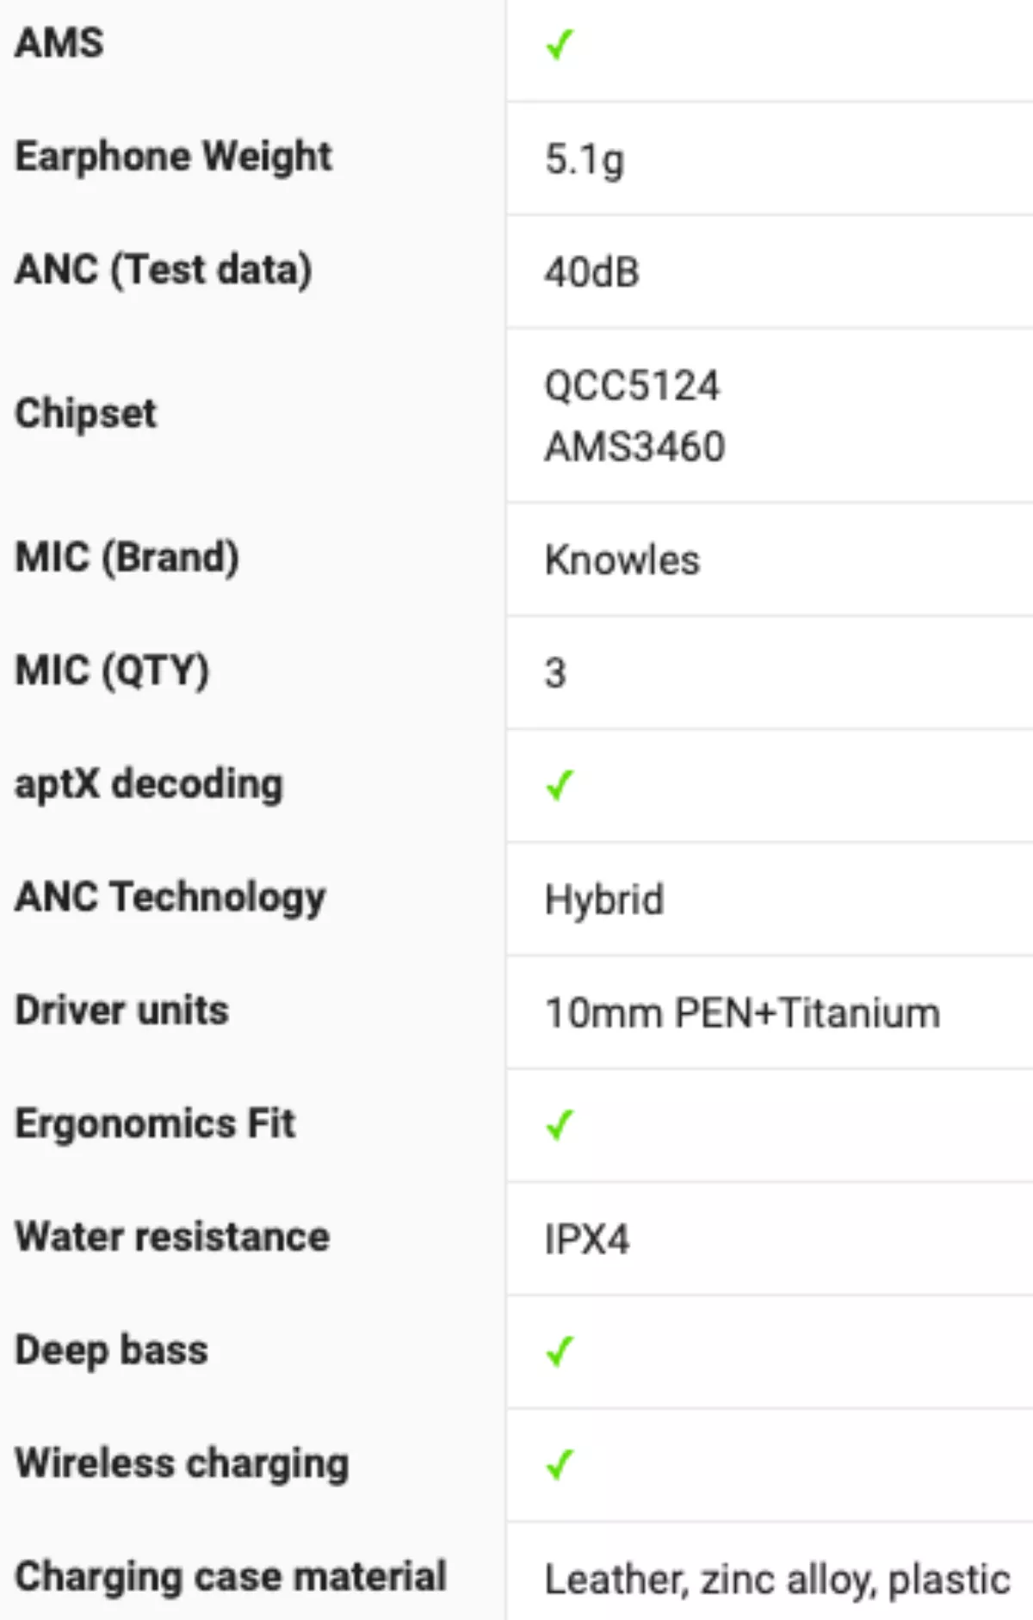Screen dimensions: 1033x1620
Task: Click the green checkmark in the AMS row
Action: click(560, 44)
